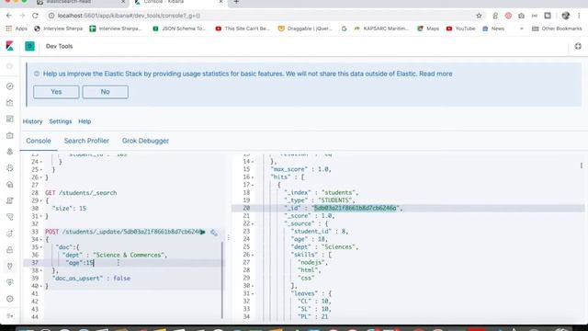This screenshot has height=331, width=588.
Task: Click the "dept" : "Science & Commerces" line
Action: coord(115,256)
